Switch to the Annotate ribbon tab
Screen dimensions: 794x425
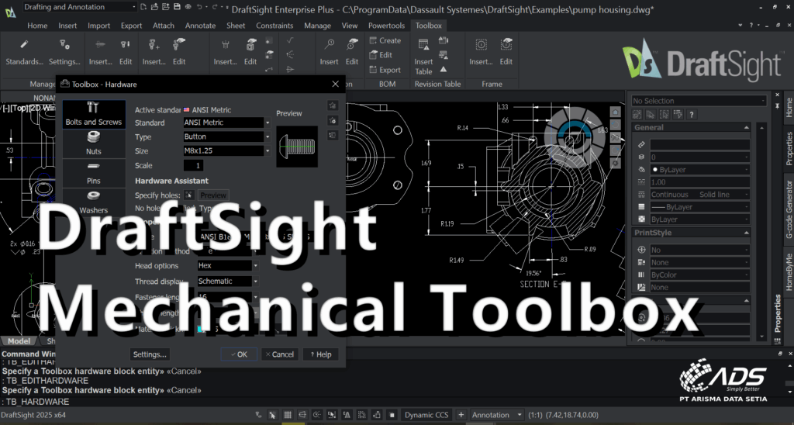[x=201, y=26]
